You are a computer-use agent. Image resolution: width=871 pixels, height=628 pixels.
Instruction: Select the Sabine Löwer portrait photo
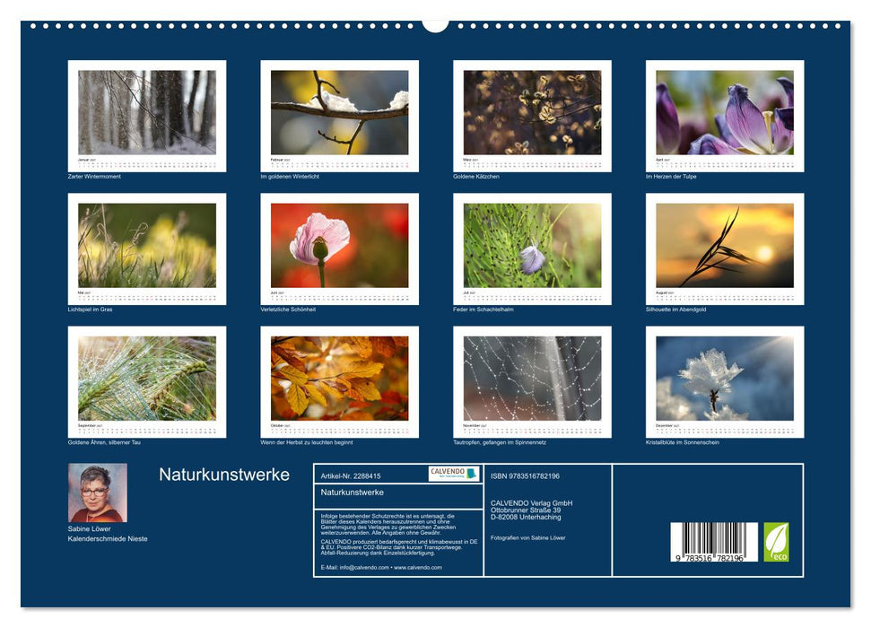(x=98, y=493)
